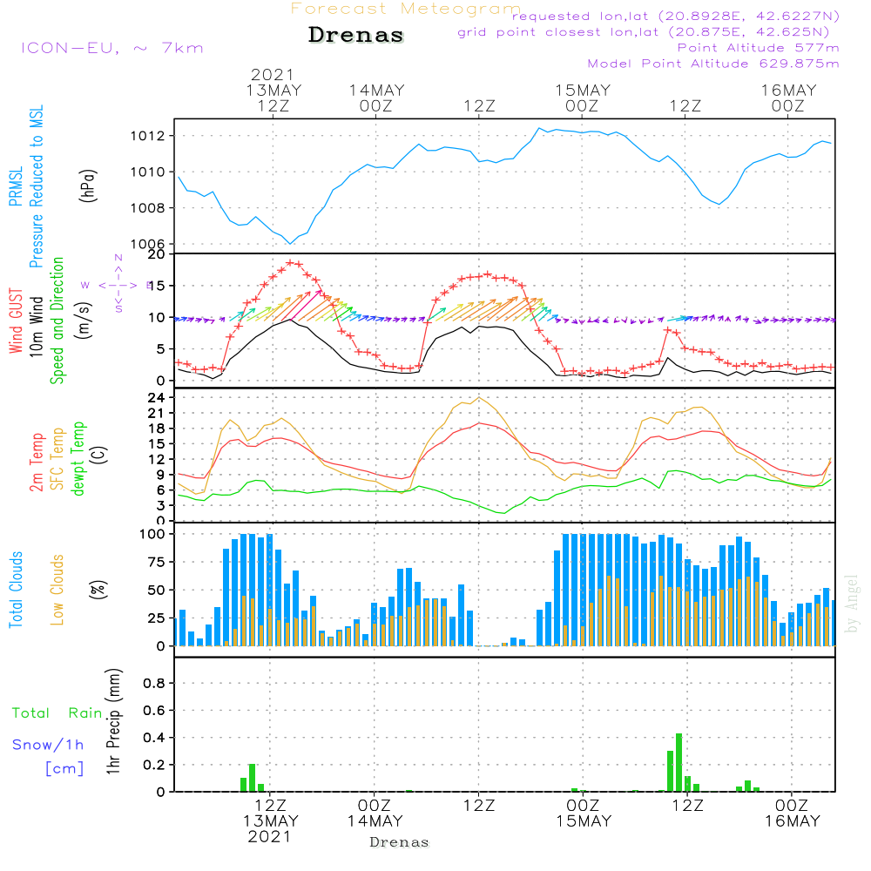
Task: Click the 'ICON-EU, ~ 7km' model label
Action: click(112, 48)
